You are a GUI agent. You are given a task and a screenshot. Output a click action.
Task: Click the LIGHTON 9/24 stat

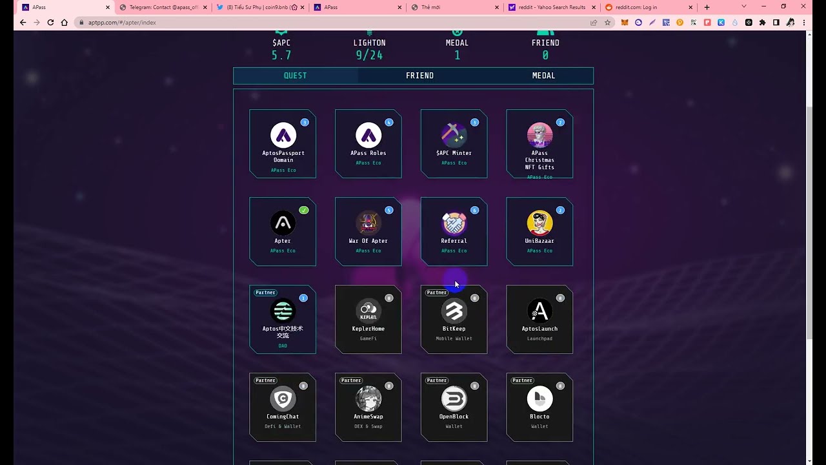point(369,49)
